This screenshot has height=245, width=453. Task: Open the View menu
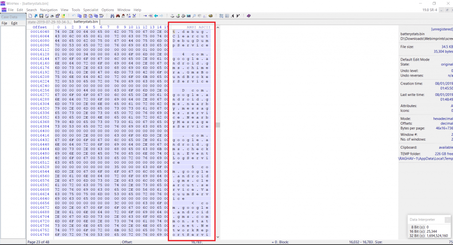pyautogui.click(x=65, y=10)
